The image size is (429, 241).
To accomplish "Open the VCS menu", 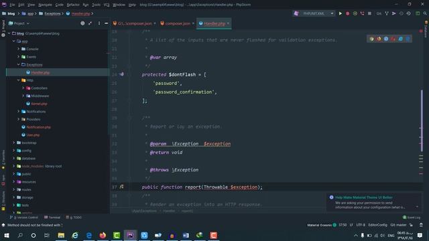I will pos(106,5).
